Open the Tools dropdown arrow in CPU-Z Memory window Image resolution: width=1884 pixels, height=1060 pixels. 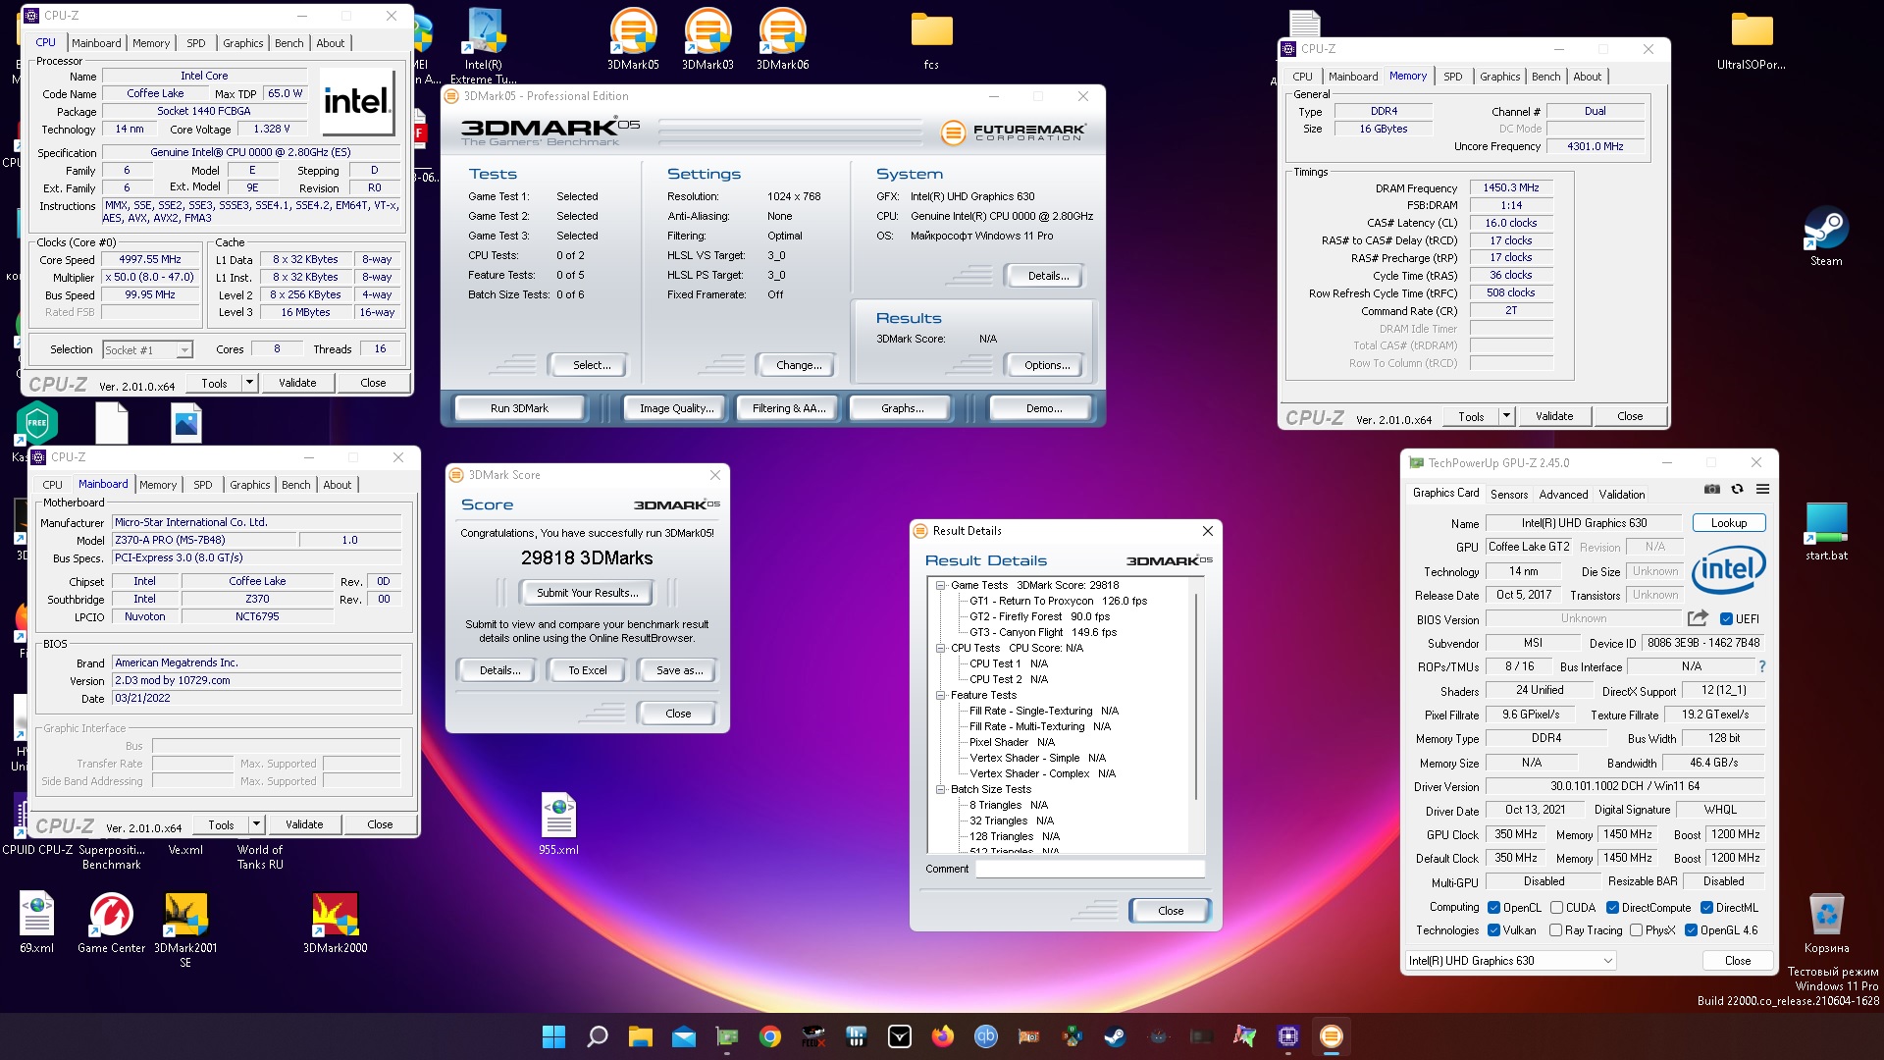click(x=1506, y=416)
